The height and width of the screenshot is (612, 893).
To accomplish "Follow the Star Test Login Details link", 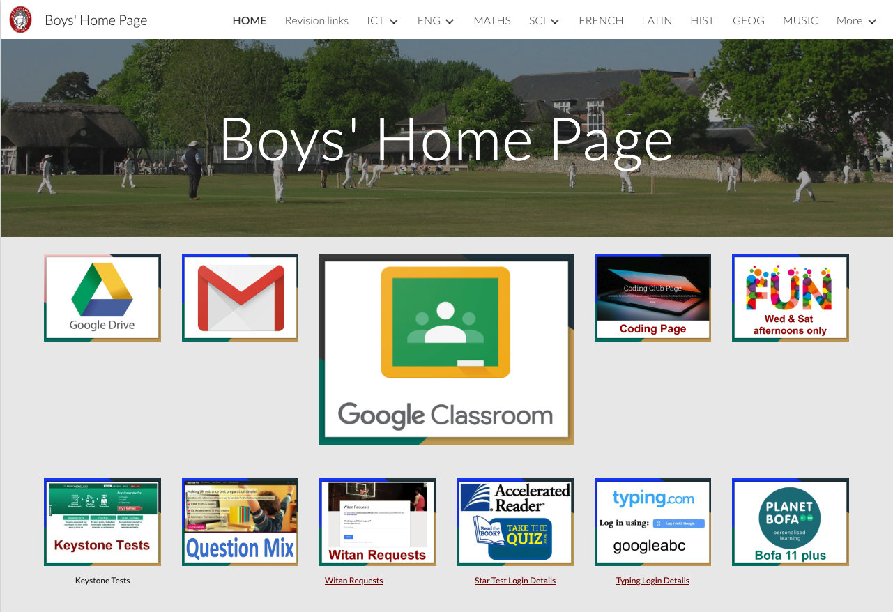I will tap(515, 580).
